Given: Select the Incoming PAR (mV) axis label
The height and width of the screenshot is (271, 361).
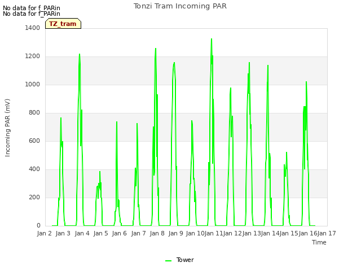Looking at the screenshot, I should click(7, 128).
